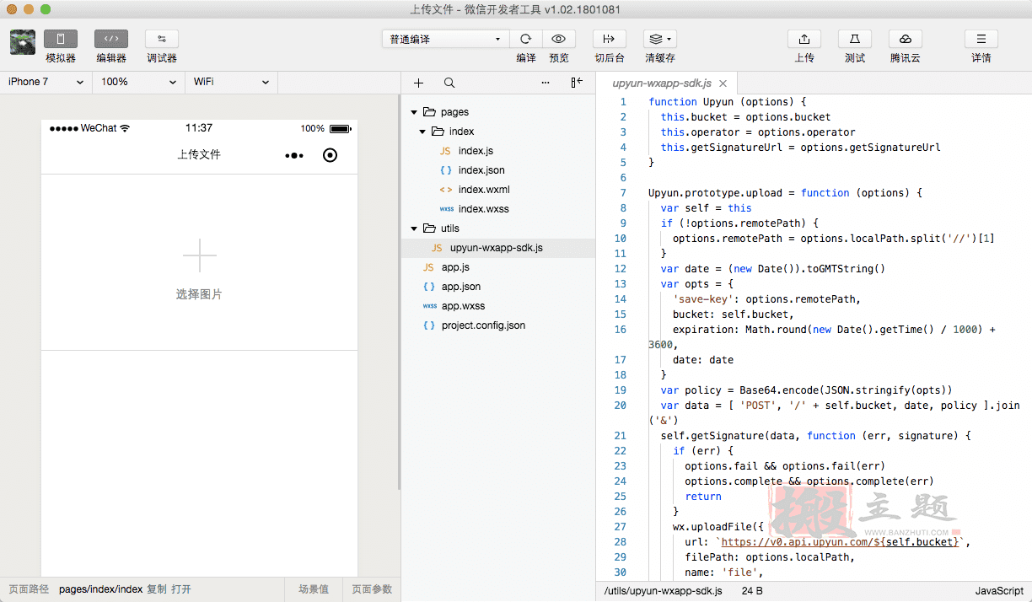Click the upload (上传) icon
The width and height of the screenshot is (1032, 602).
[x=804, y=39]
